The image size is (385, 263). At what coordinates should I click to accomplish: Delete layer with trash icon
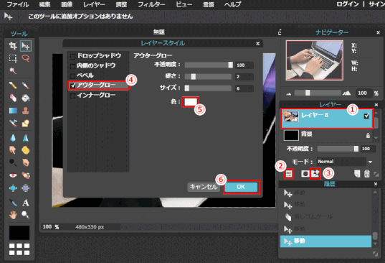367,174
